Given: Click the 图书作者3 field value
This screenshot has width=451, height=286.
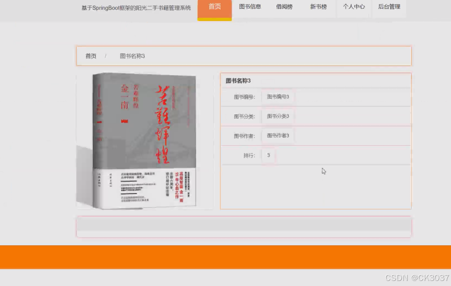Looking at the screenshot, I should click(277, 136).
